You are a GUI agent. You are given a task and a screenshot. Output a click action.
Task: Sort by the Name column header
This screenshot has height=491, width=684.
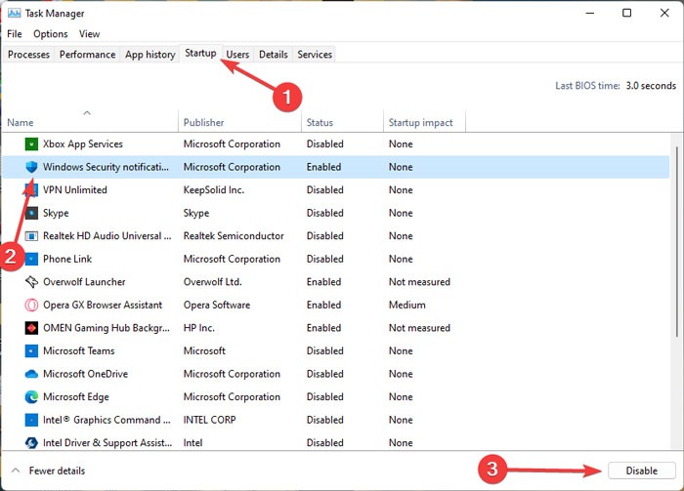tap(90, 121)
